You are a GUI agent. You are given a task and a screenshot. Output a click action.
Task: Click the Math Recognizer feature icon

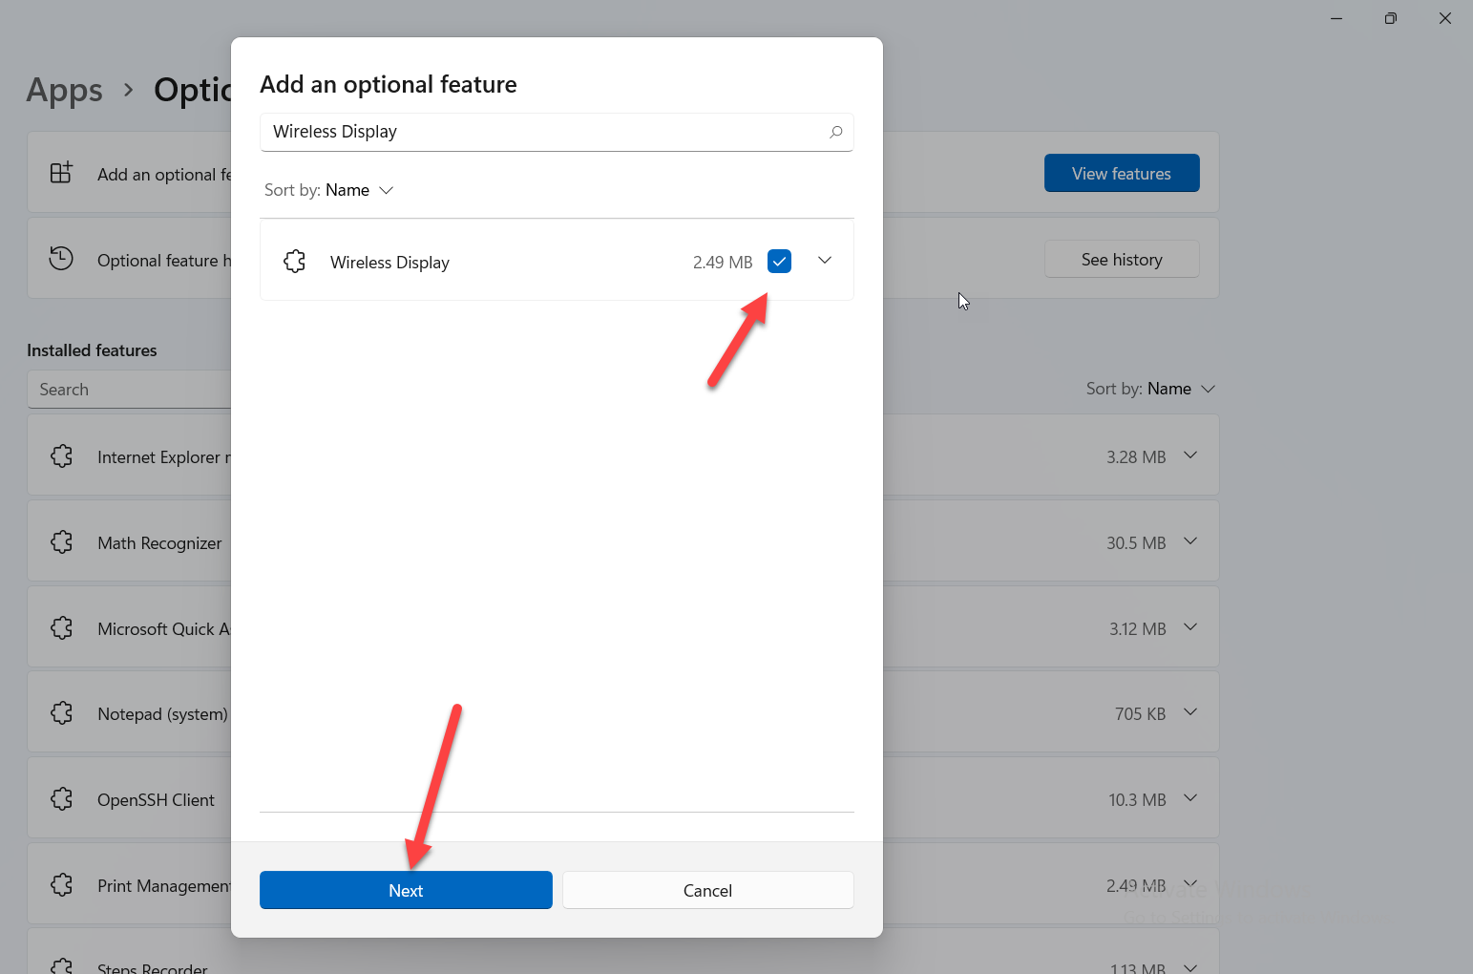click(x=62, y=542)
